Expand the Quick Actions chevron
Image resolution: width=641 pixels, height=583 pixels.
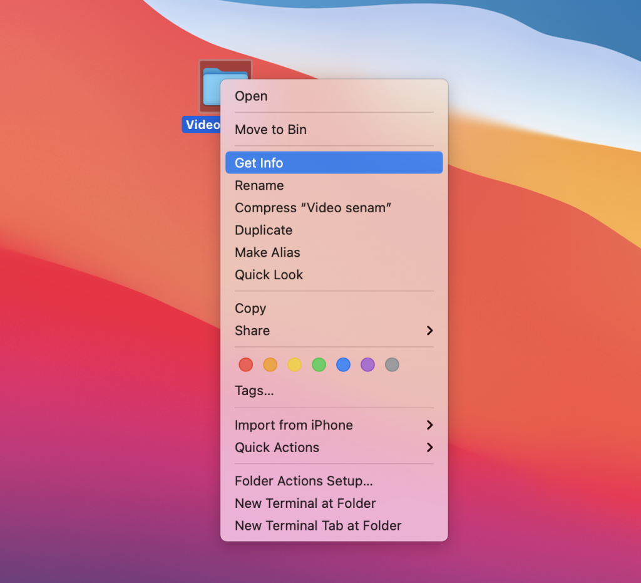tap(429, 447)
